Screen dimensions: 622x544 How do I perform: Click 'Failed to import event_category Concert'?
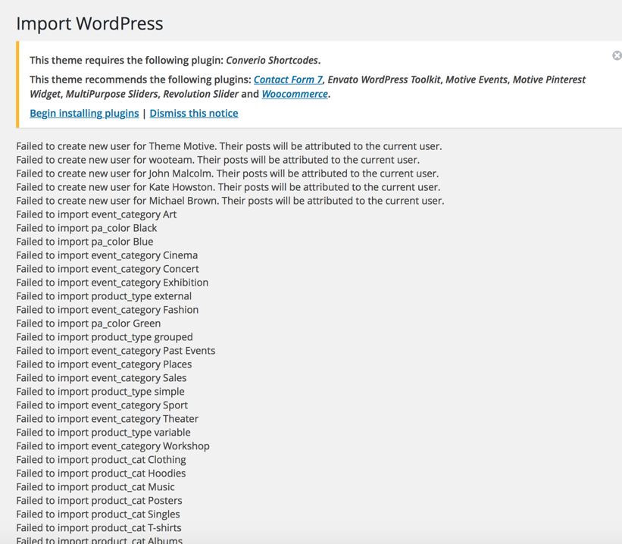(x=108, y=269)
